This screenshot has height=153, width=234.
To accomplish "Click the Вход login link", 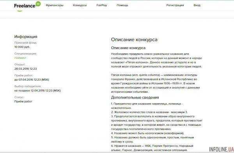I will pyautogui.click(x=197, y=5).
